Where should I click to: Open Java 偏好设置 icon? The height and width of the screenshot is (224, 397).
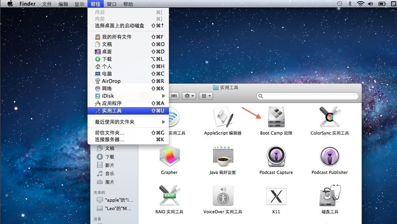[223, 157]
